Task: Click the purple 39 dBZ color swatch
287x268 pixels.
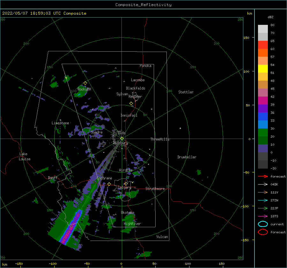Action: click(x=263, y=108)
